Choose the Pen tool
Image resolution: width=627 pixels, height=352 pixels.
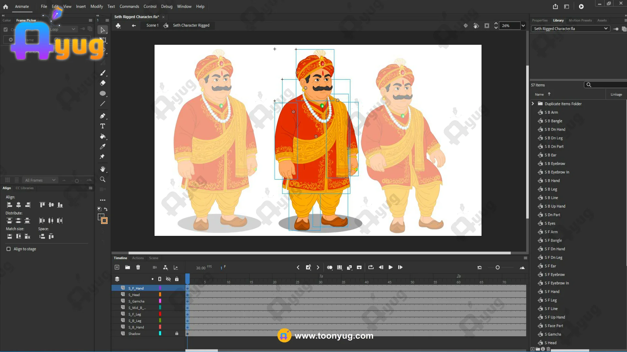click(x=103, y=116)
